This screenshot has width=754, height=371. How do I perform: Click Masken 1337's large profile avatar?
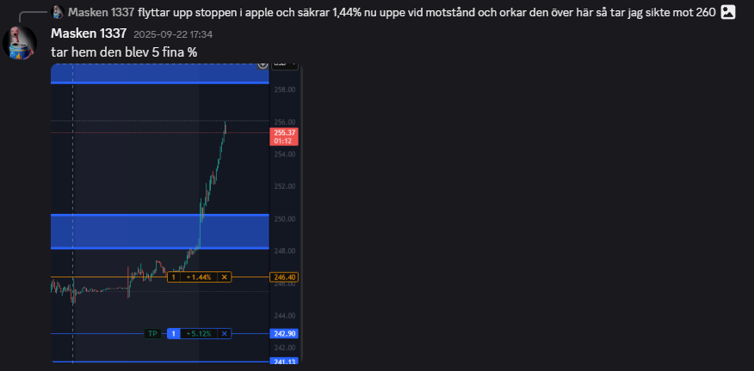(19, 42)
